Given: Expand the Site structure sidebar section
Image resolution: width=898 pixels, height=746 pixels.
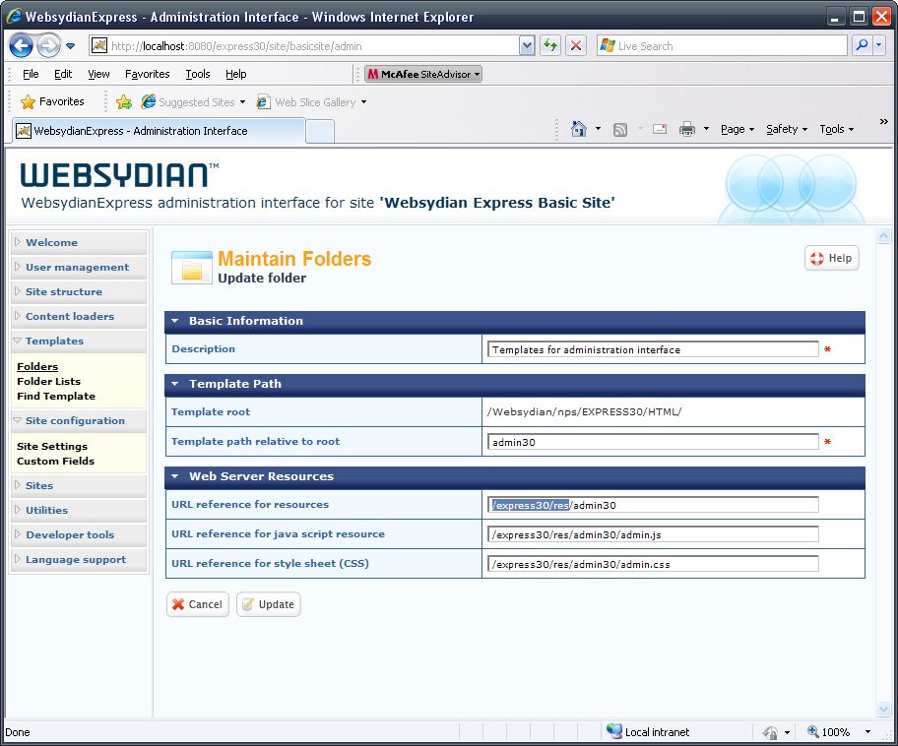Looking at the screenshot, I should click(x=79, y=291).
